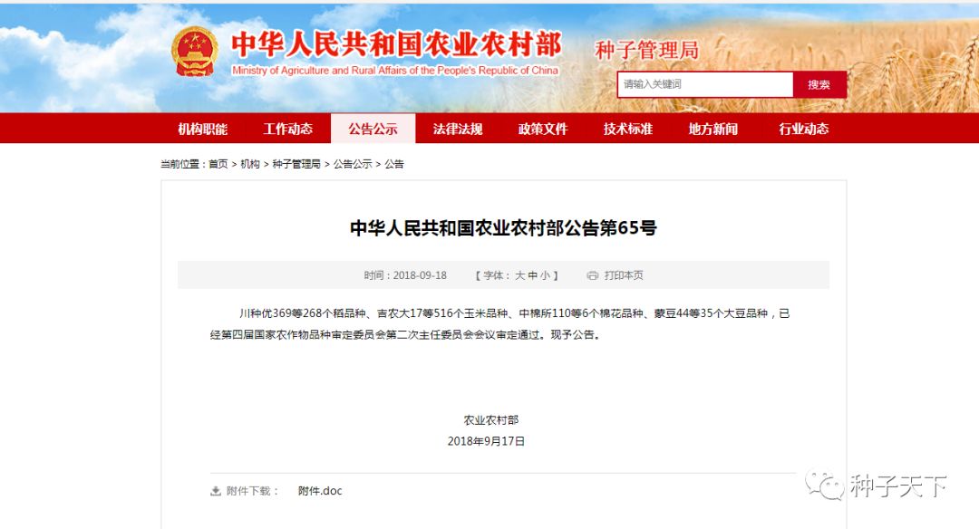Click the date 2018年9月17日
979x529 pixels.
[487, 441]
